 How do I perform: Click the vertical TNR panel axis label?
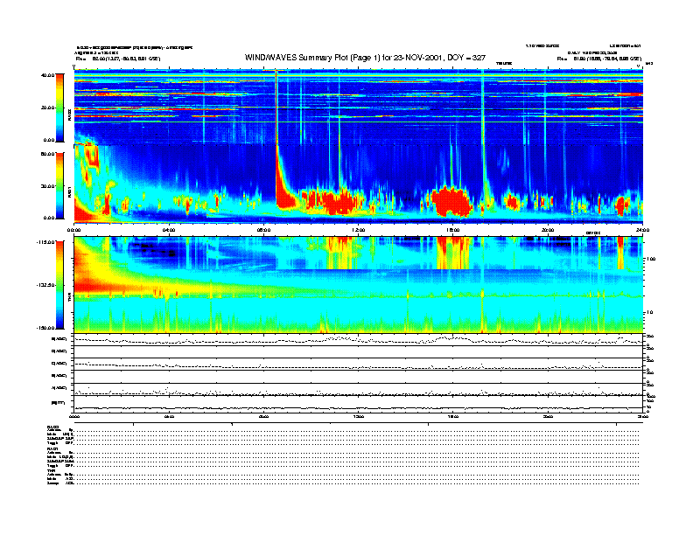pos(69,299)
